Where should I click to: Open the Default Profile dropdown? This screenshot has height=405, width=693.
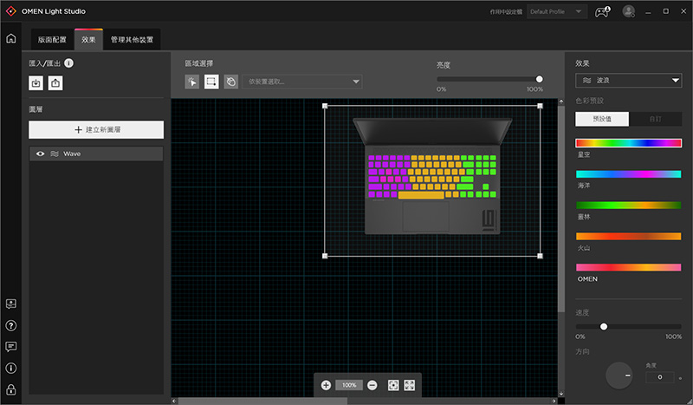pyautogui.click(x=557, y=11)
